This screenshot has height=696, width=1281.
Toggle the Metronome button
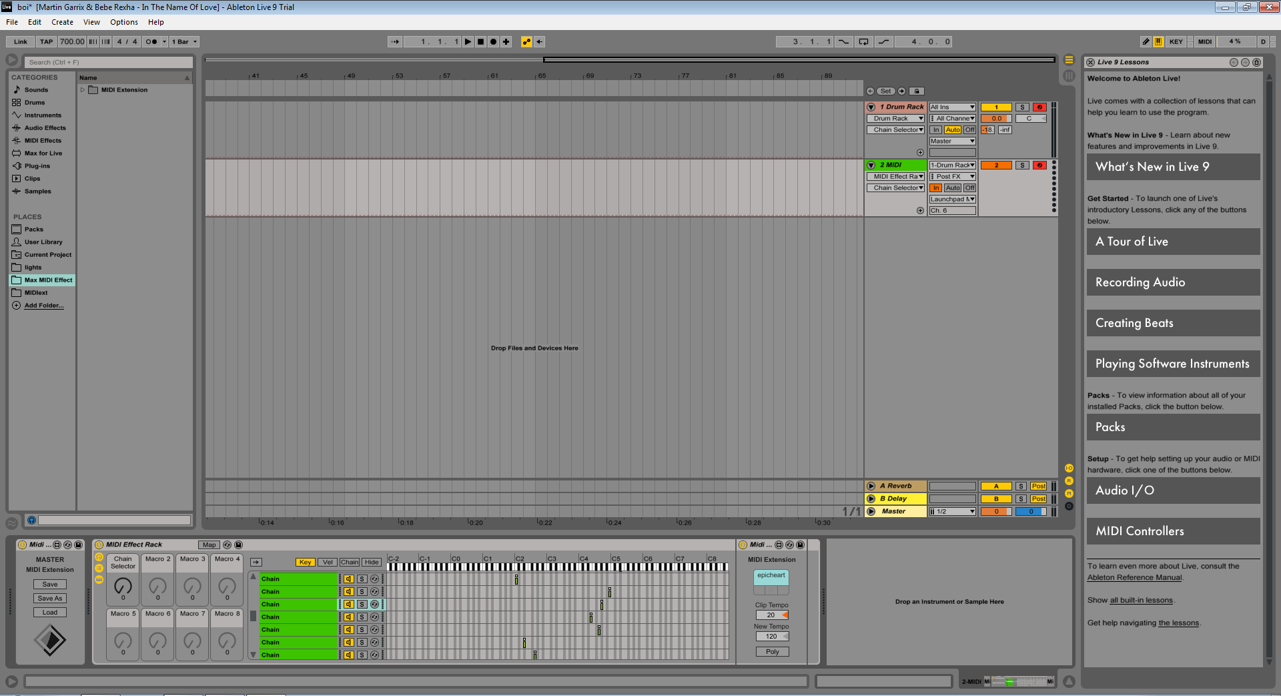[x=151, y=41]
